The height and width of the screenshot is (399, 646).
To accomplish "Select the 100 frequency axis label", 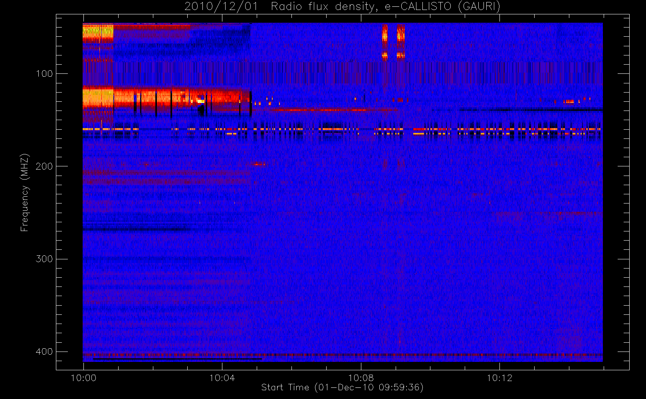I will click(44, 74).
